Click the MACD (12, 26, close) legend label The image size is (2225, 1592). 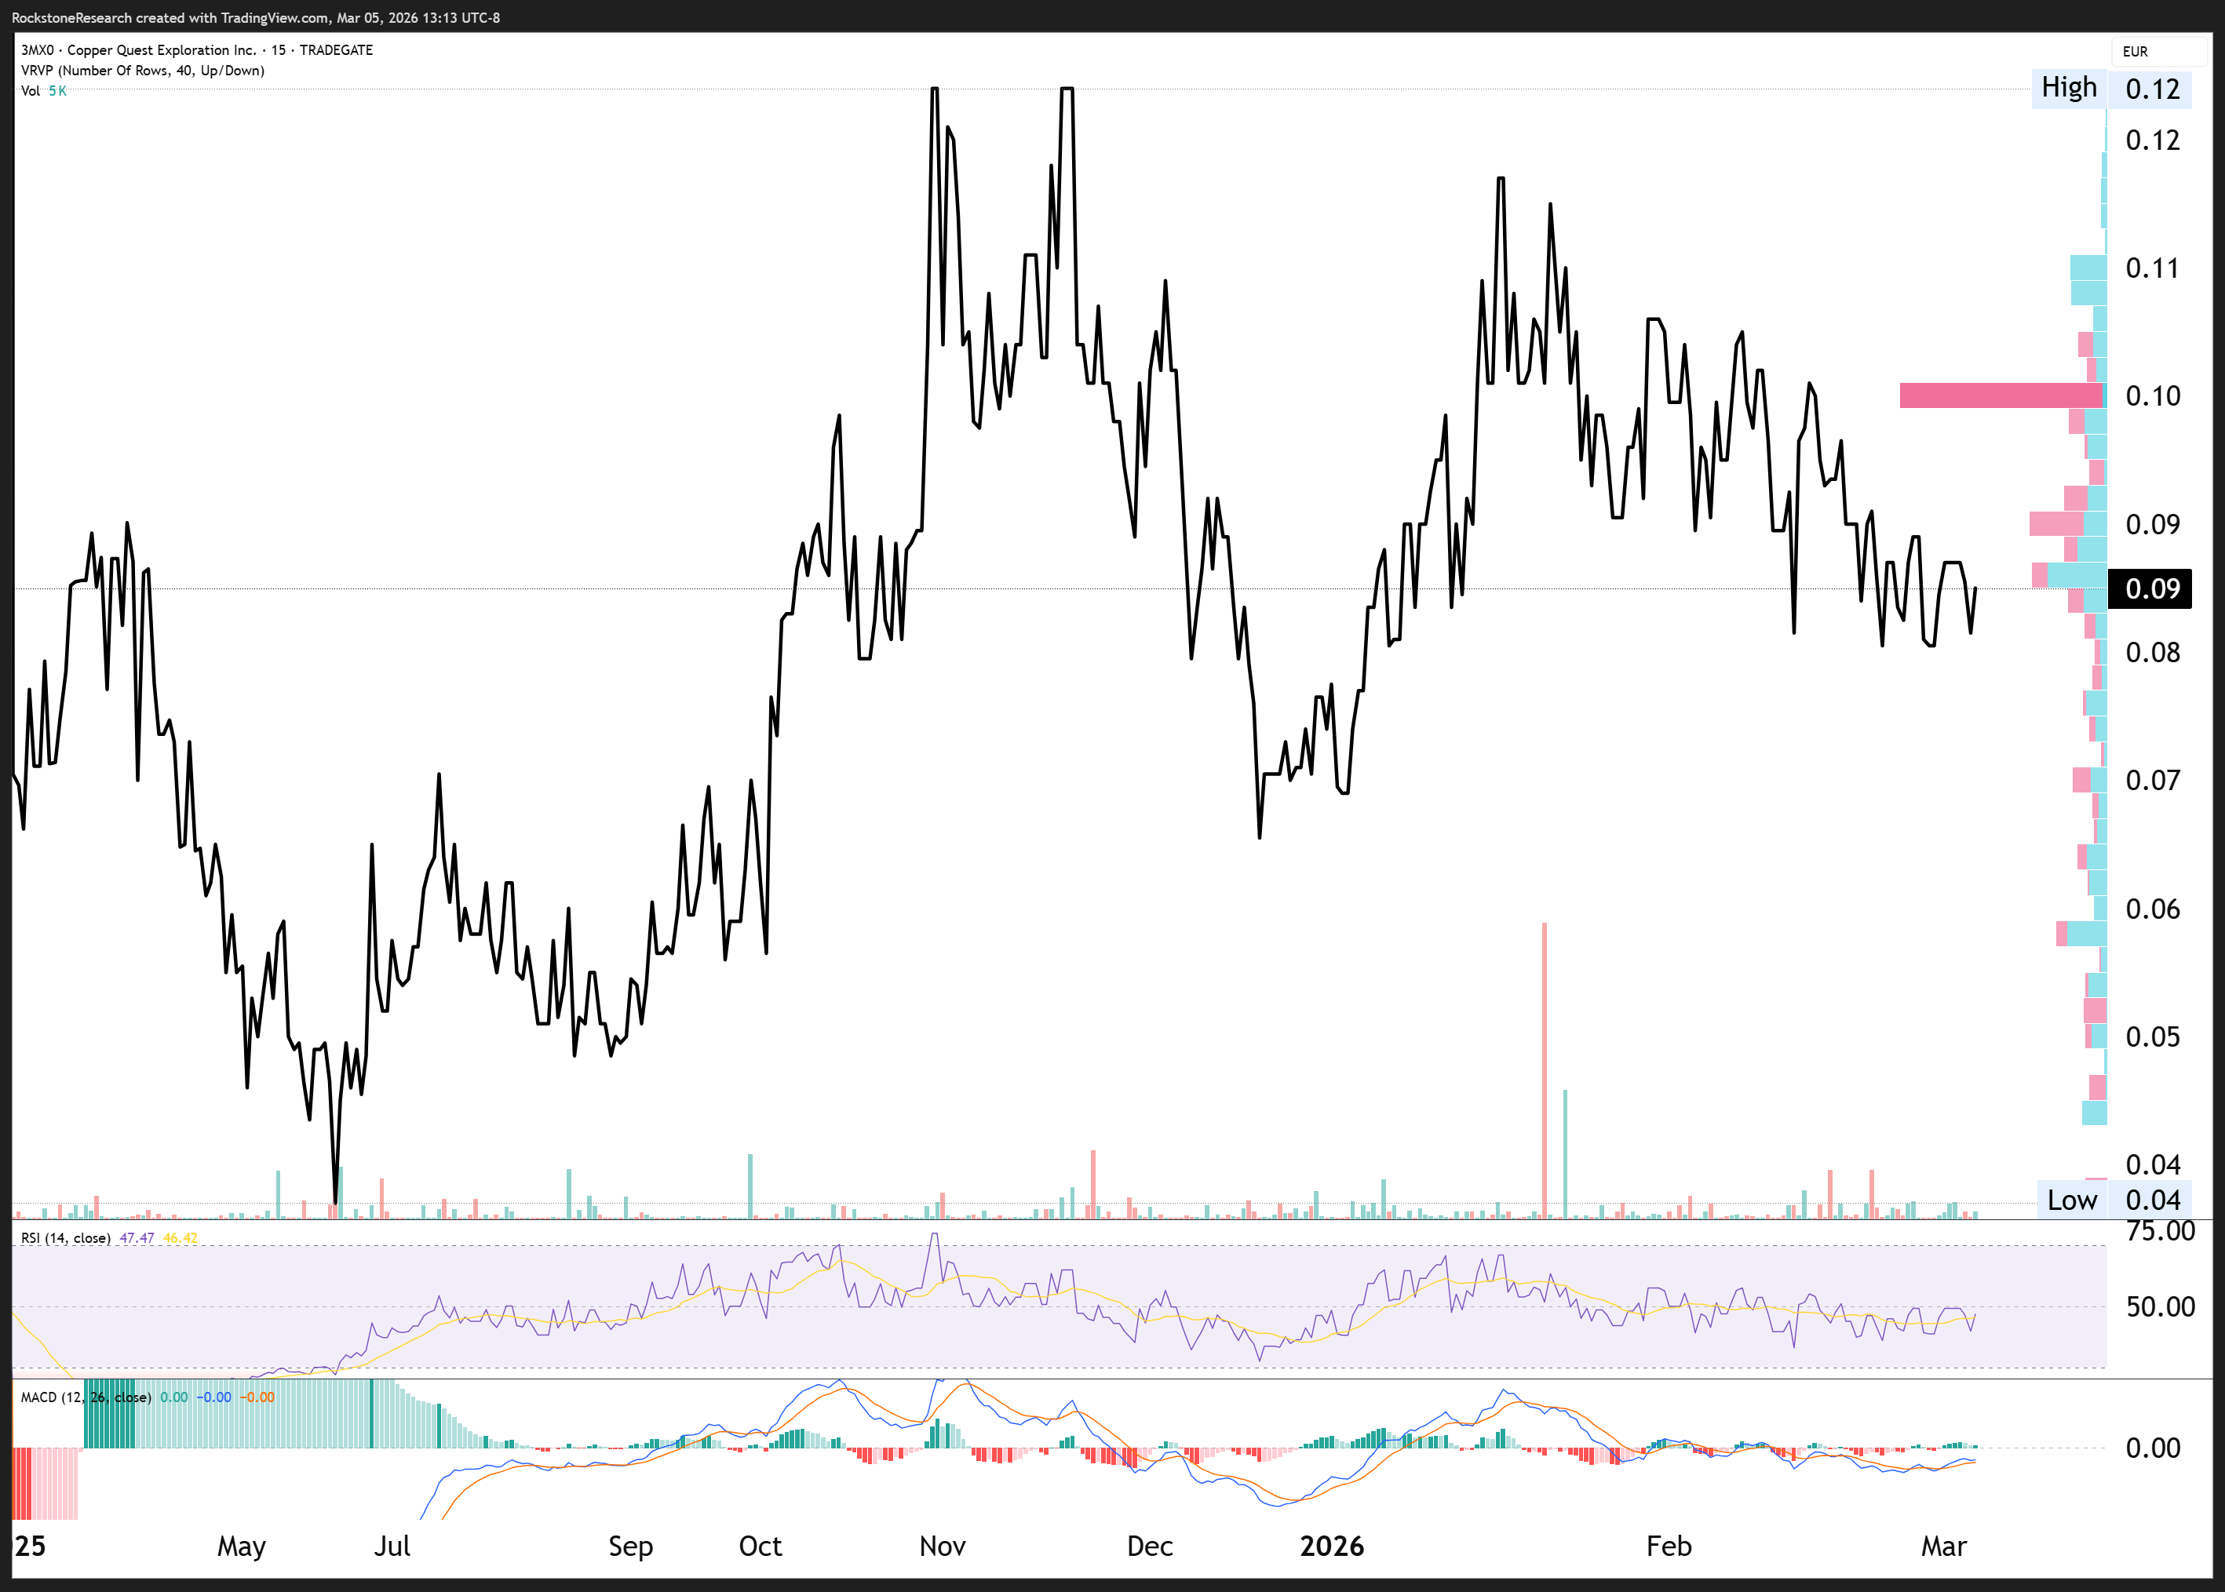click(86, 1397)
